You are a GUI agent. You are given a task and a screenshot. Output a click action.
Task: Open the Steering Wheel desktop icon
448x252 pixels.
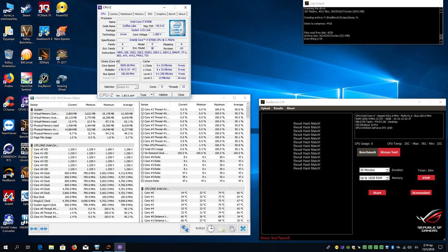click(62, 82)
